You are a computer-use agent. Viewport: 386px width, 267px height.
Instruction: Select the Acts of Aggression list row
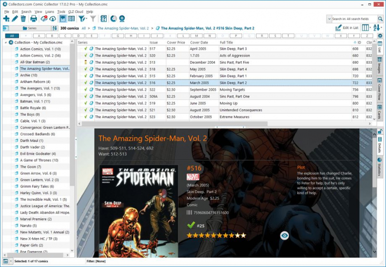pos(225,55)
